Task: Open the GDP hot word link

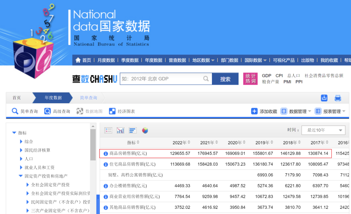Action: pyautogui.click(x=266, y=75)
